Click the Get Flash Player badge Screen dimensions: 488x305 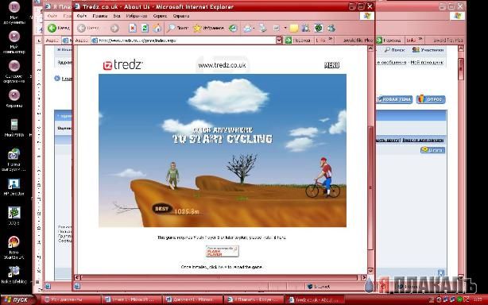coord(223,251)
